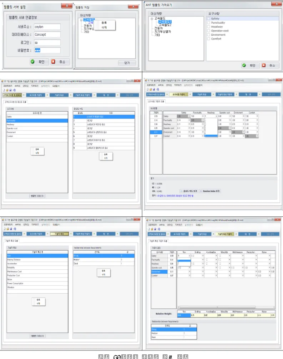283x359 pixels.
Task: Check the Comfort requirement checkbox
Action: click(x=209, y=39)
